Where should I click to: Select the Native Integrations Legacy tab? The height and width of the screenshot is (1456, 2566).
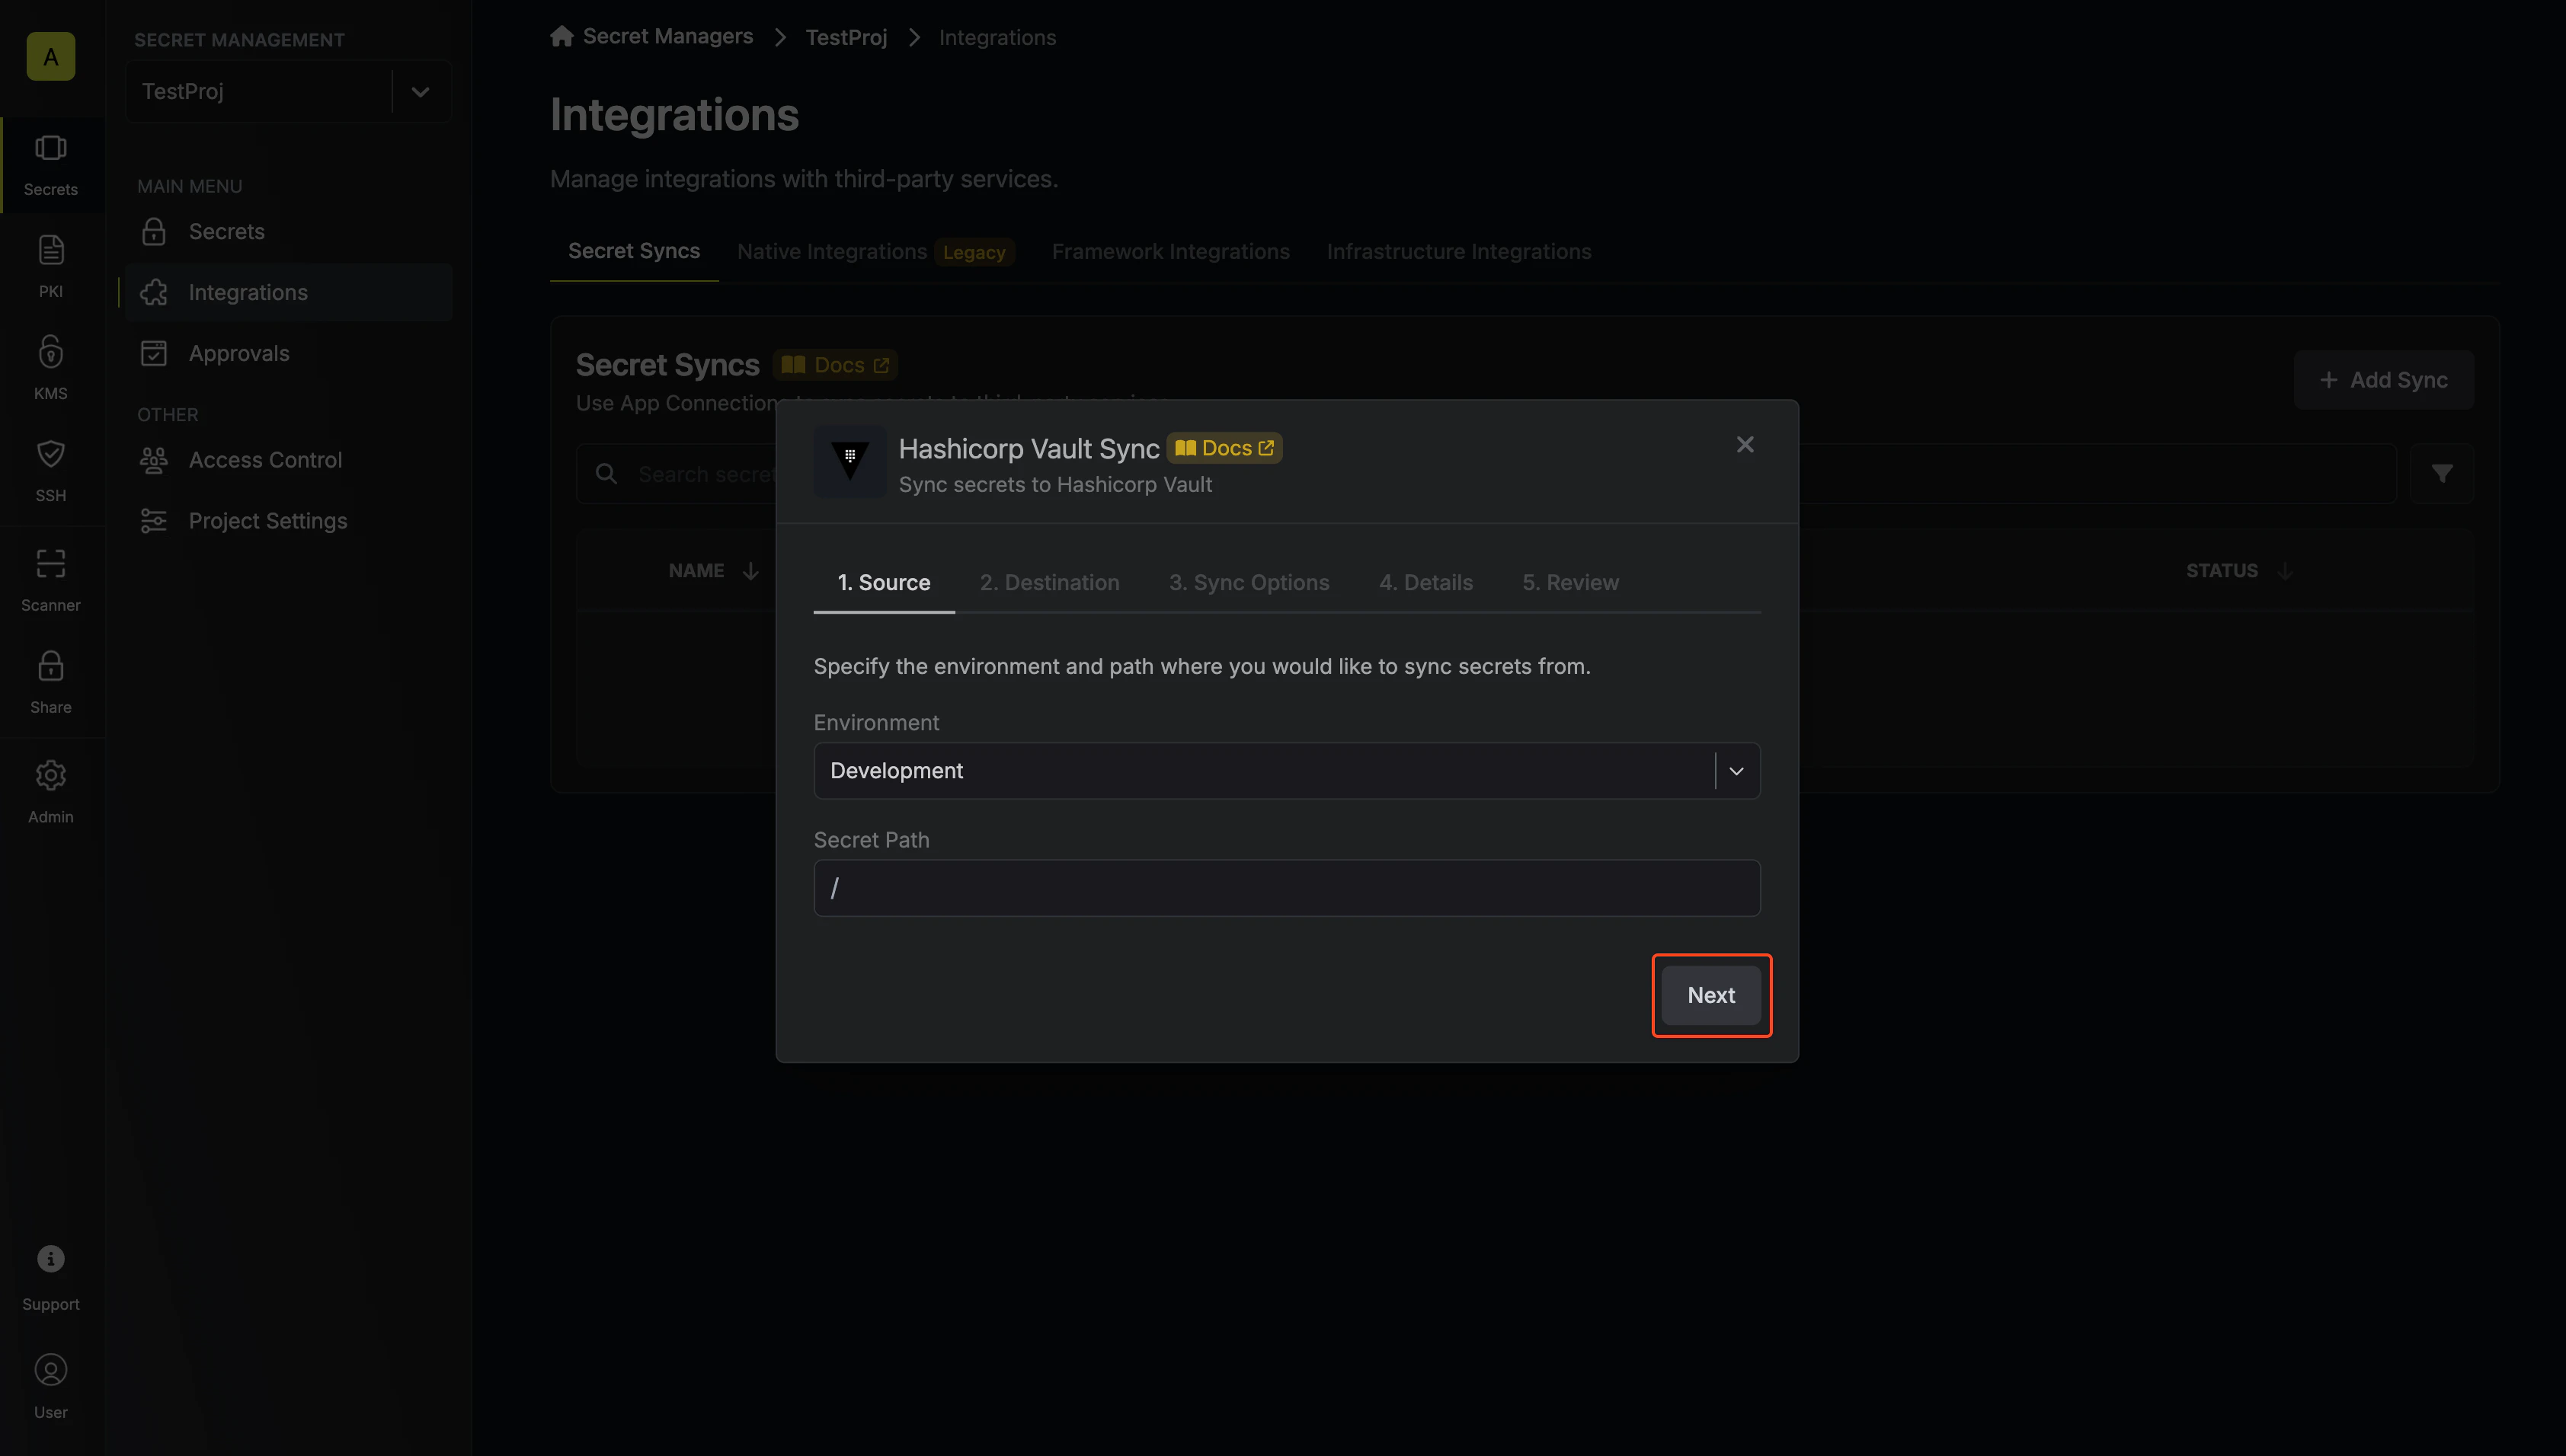tap(875, 251)
